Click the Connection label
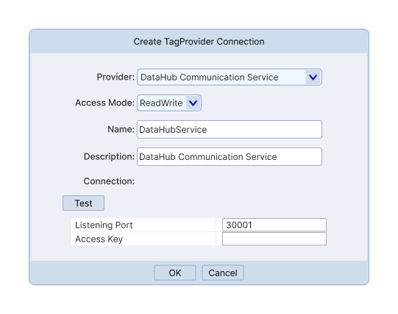This screenshot has width=398, height=314. [x=109, y=181]
